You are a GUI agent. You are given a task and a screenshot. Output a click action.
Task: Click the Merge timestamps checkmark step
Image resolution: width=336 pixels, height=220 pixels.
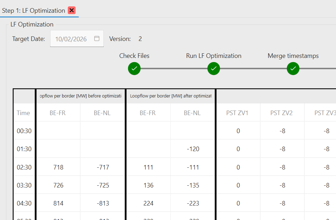293,69
